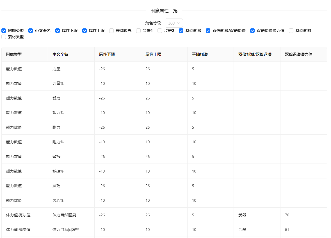Enable the 步进2 column display
Viewport: 331px width, 238px height.
(x=160, y=31)
